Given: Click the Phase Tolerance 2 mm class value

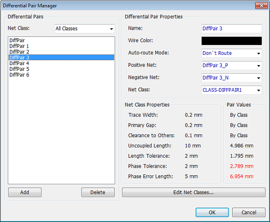Looking at the screenshot, I should 191,166.
